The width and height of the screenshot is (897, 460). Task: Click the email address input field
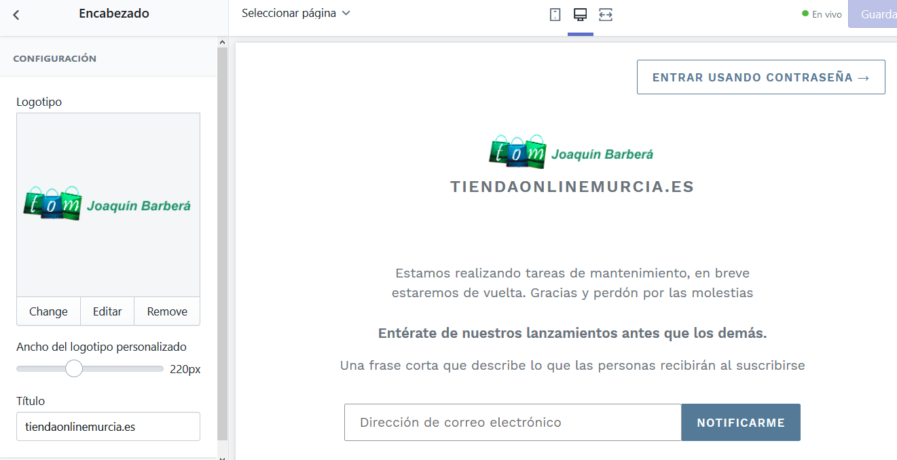point(513,423)
